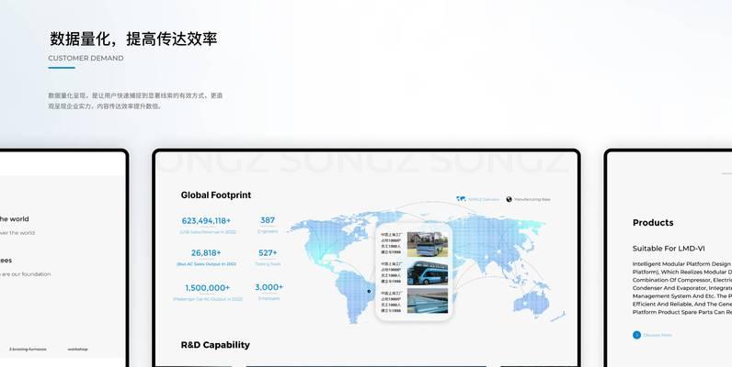Click the Intelligent Modular Platform Design paragraph
This screenshot has width=732, height=367.
click(x=682, y=288)
